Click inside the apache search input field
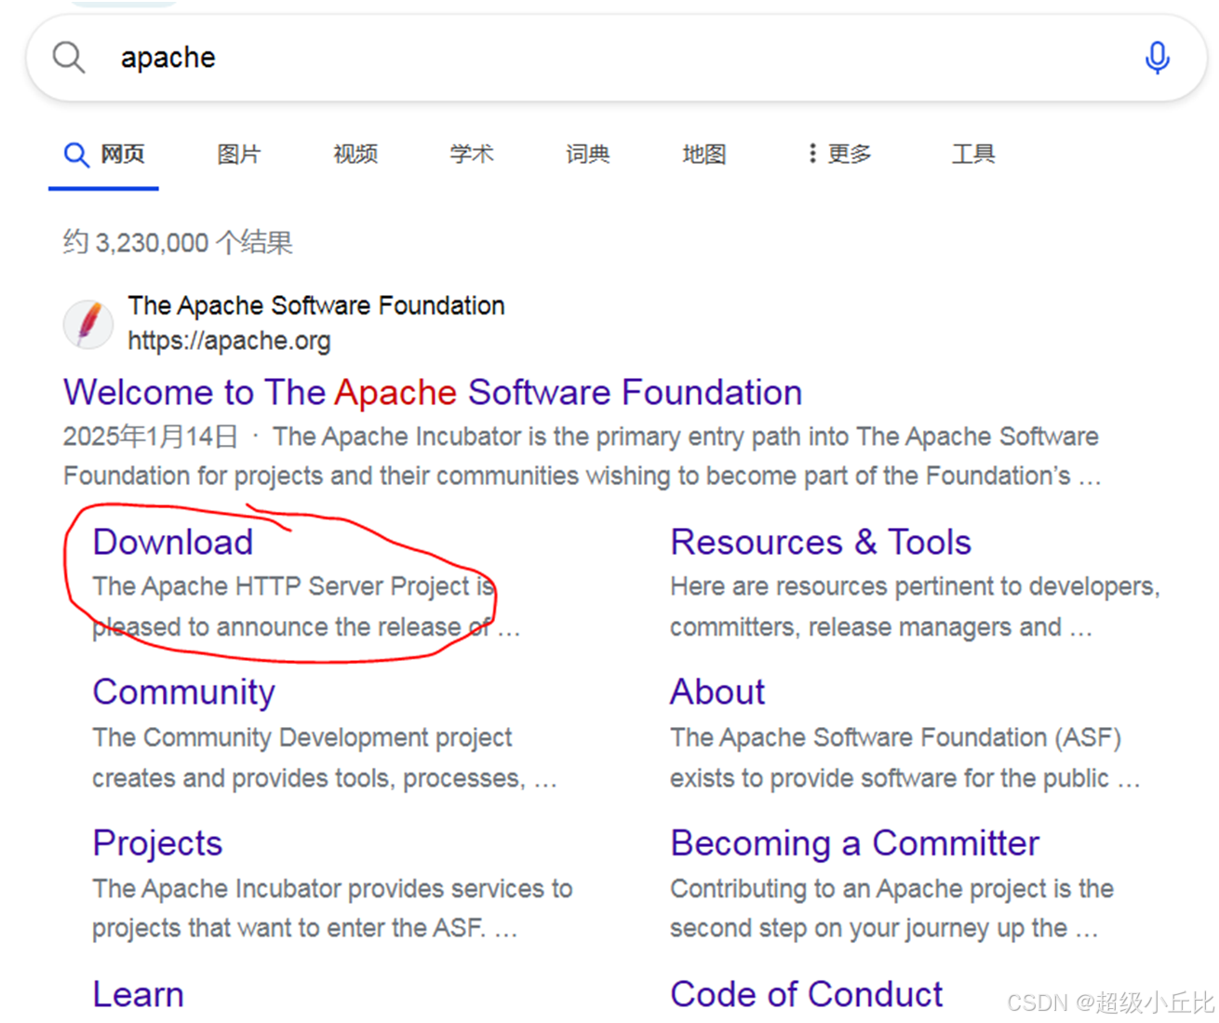1219x1023 pixels. click(x=372, y=57)
